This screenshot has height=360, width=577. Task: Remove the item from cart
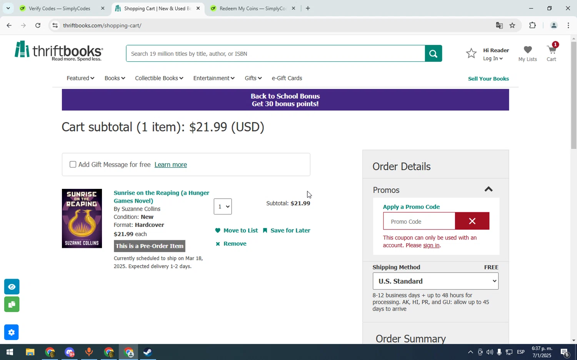(231, 244)
